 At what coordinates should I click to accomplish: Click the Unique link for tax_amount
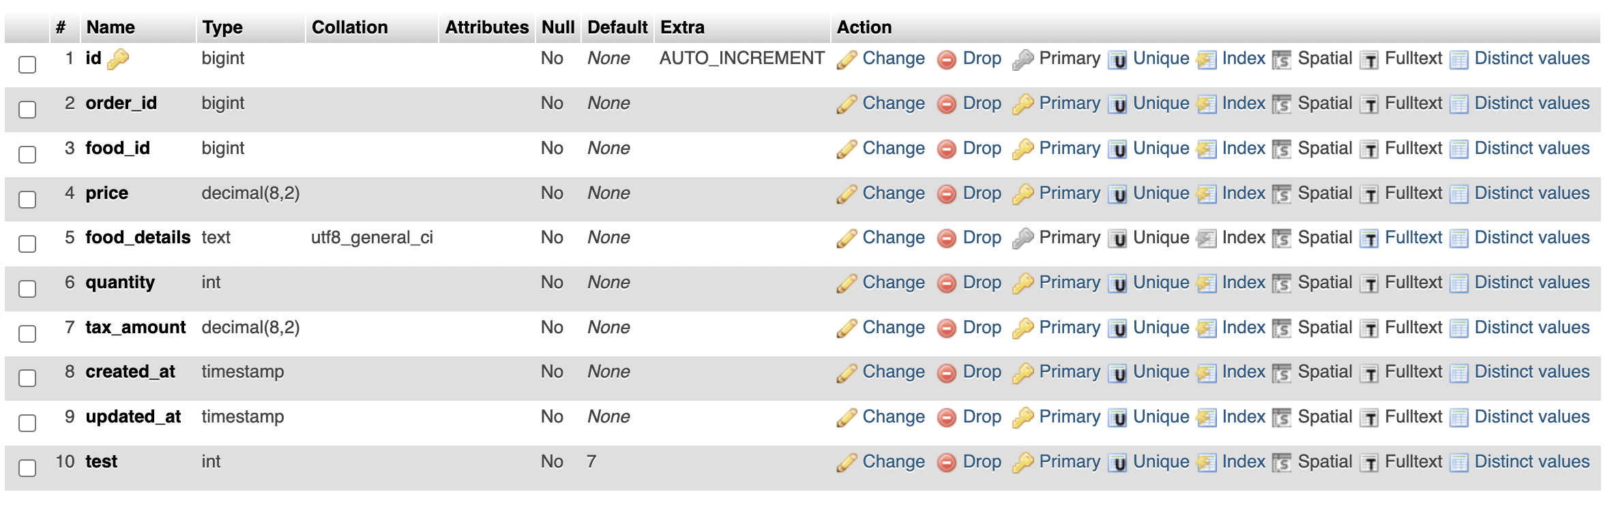1161,328
